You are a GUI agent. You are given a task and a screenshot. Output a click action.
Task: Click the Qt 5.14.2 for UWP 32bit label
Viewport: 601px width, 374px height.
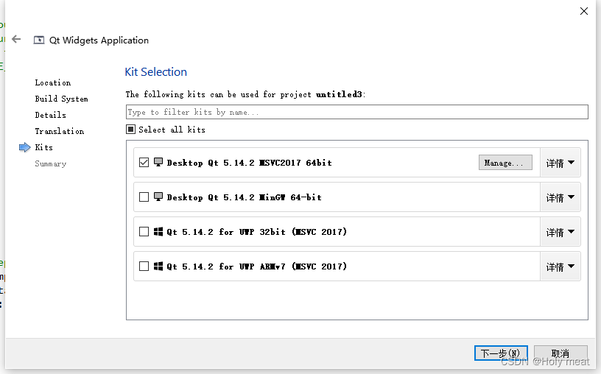click(256, 231)
